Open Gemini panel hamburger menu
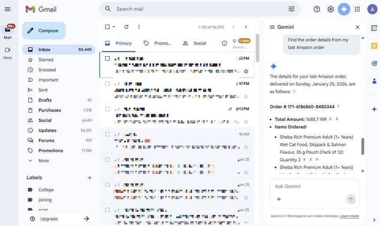 pos(272,27)
